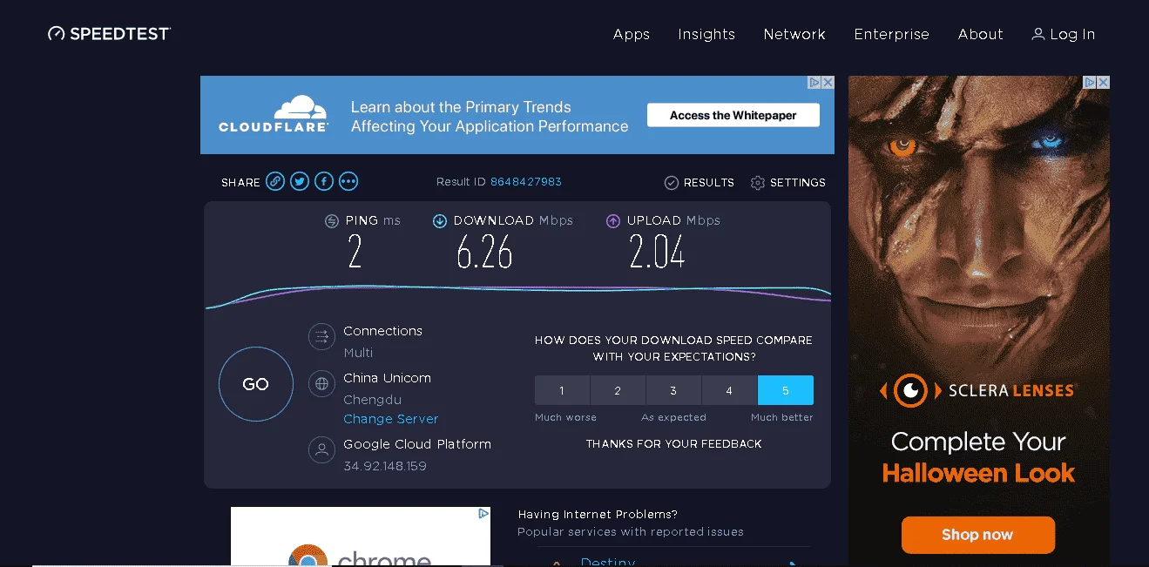Open the Enterprise menu
This screenshot has width=1149, height=567.
[891, 34]
